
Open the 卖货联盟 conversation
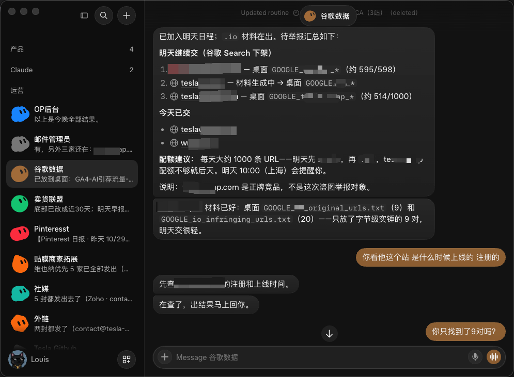[x=72, y=204]
